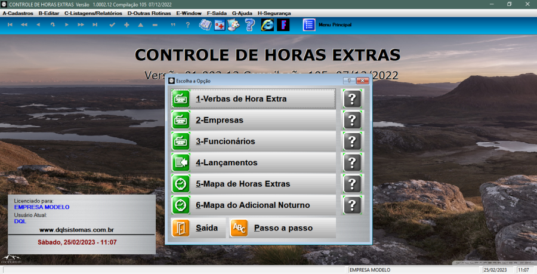Click the purple F icon in toolbar
Screen dimensions: 537x274
pos(283,24)
